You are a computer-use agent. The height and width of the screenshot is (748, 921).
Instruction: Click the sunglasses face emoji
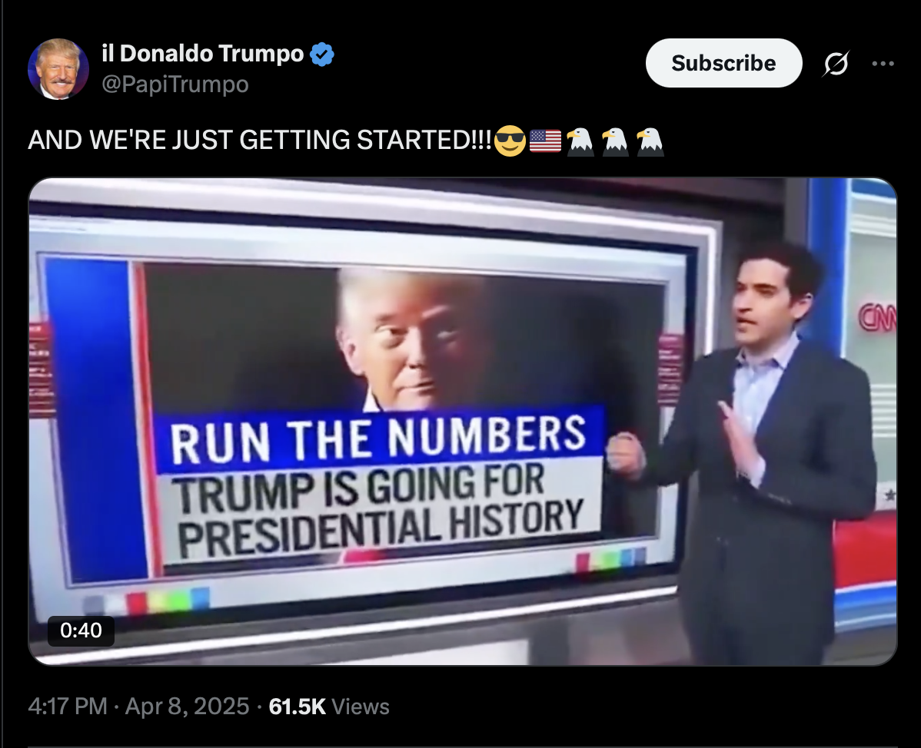point(510,141)
